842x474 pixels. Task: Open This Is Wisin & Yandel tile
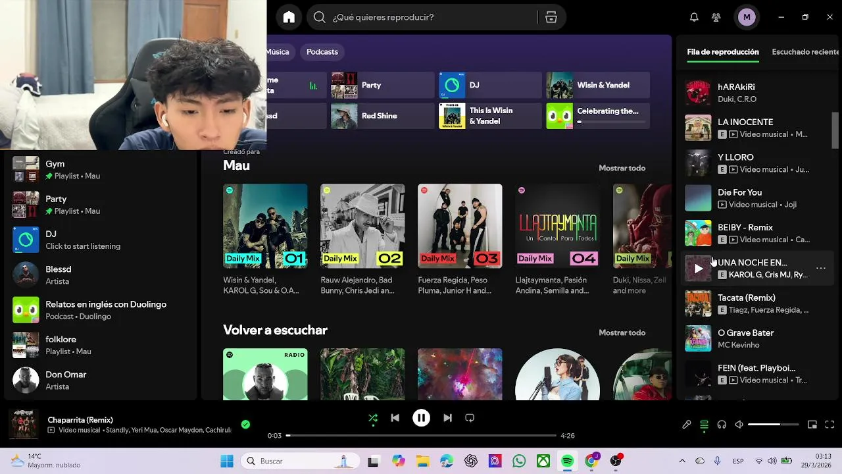[490, 116]
